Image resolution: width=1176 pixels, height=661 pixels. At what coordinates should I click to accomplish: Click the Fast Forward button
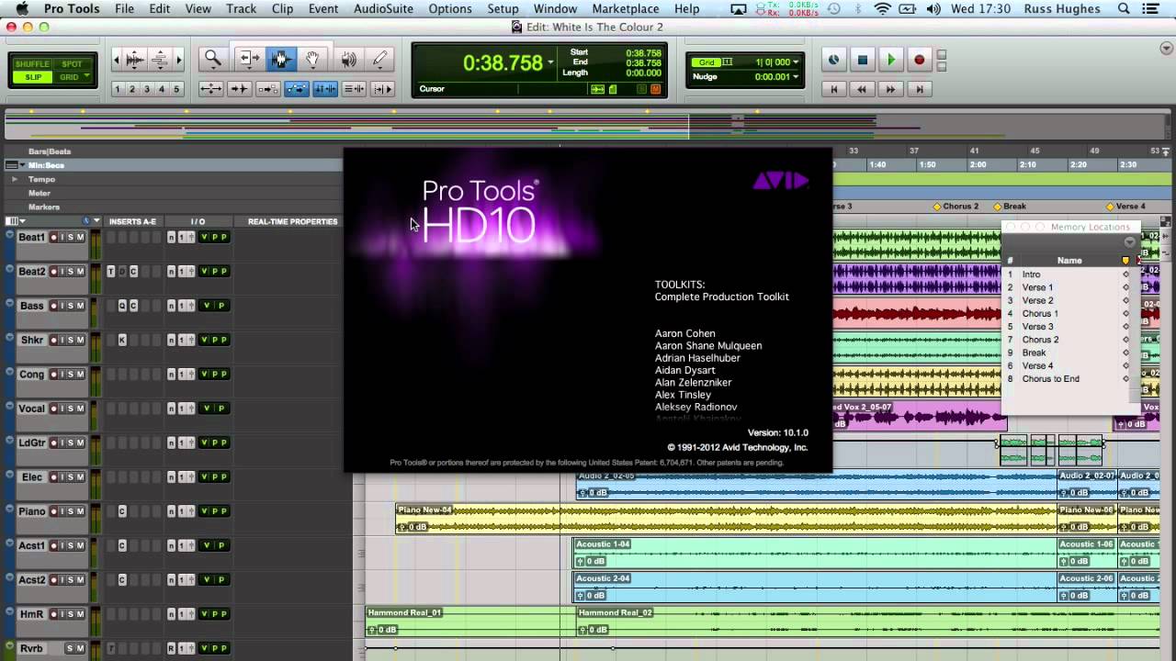890,89
